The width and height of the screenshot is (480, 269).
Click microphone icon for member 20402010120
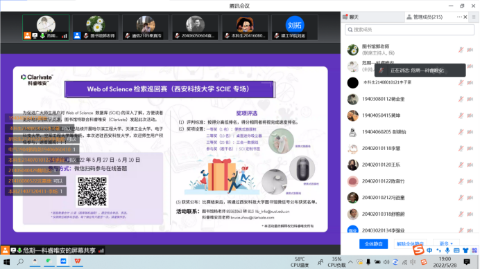(461, 165)
